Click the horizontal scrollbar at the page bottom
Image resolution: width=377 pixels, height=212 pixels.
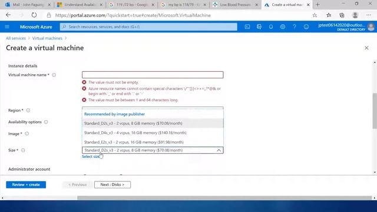tap(224, 198)
